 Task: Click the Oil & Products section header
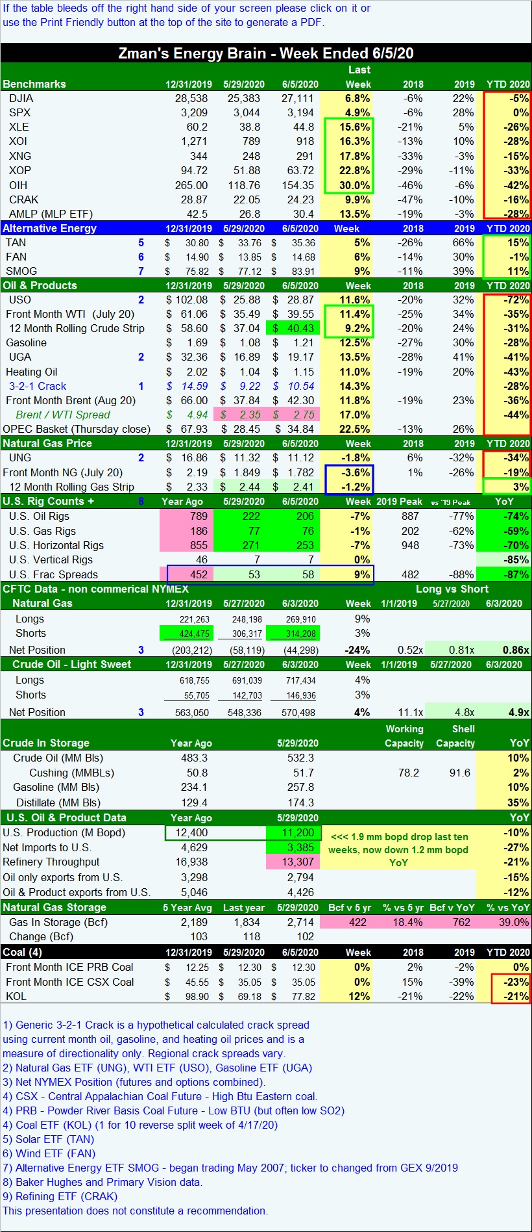click(x=40, y=285)
